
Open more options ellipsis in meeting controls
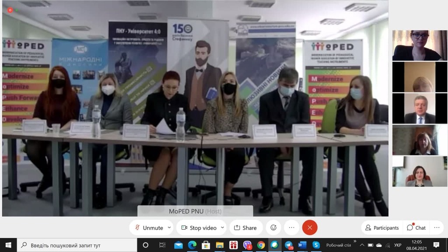(291, 227)
